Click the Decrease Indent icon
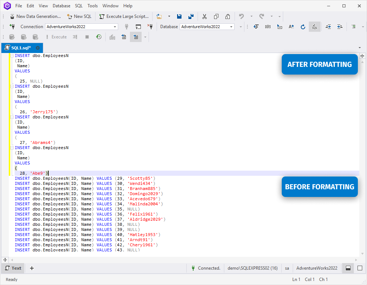 pyautogui.click(x=328, y=27)
